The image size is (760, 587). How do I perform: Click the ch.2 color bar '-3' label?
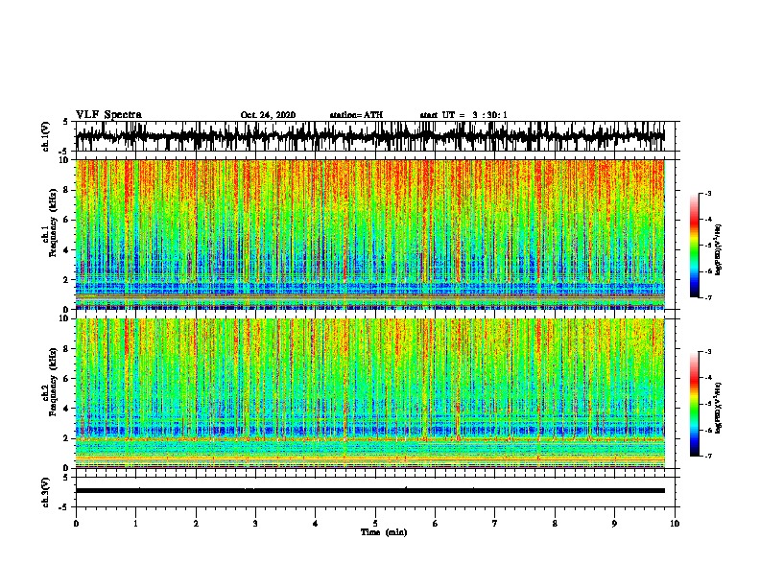708,352
